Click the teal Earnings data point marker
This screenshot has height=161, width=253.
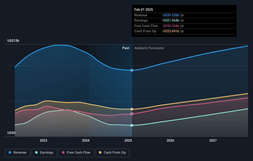(132, 125)
